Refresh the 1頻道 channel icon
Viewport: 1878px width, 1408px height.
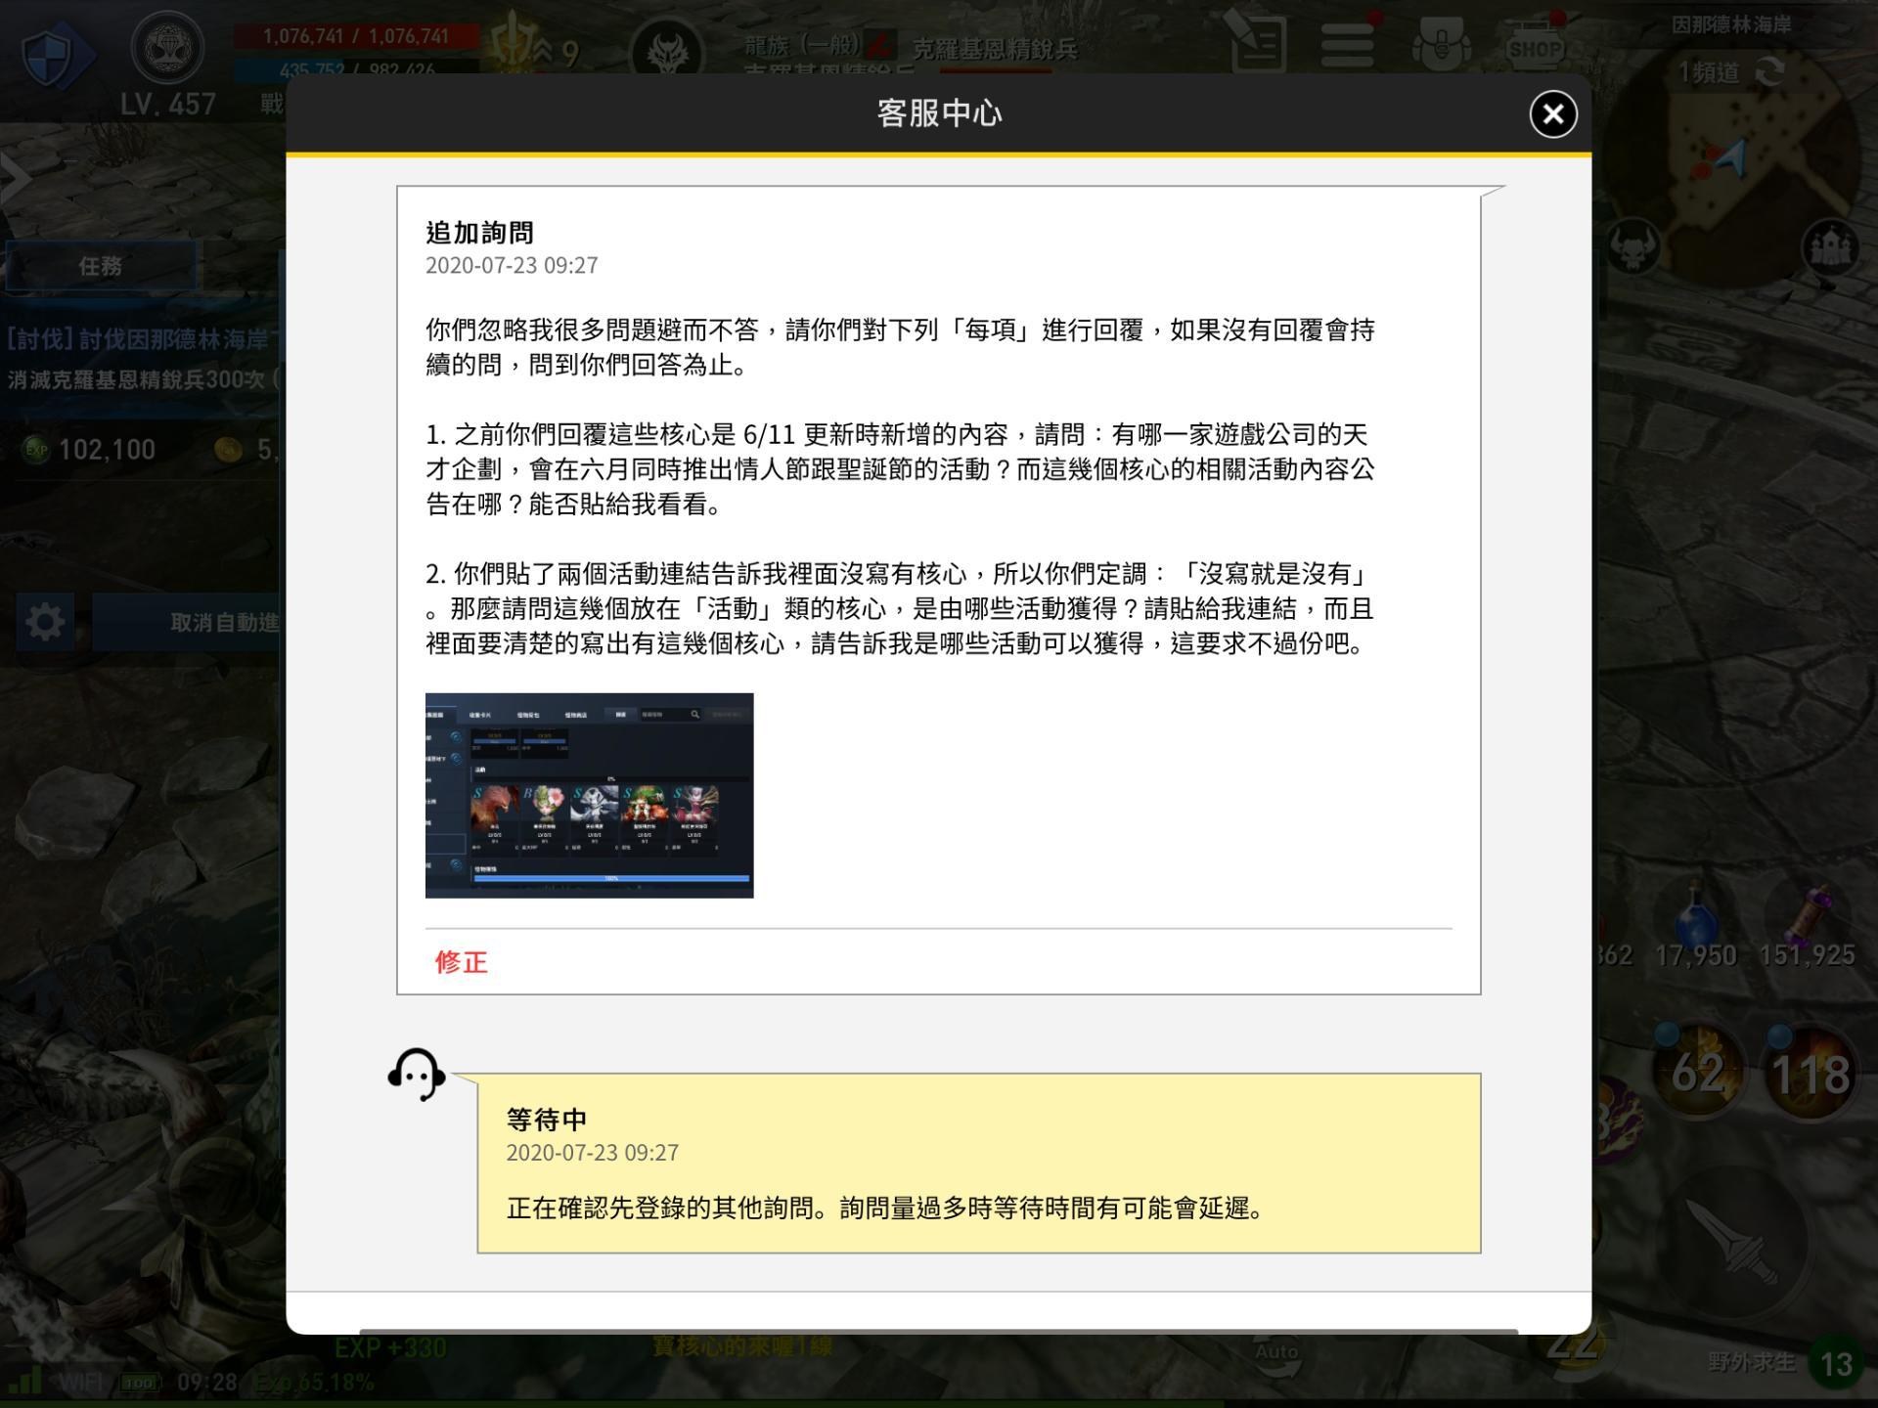pos(1771,71)
